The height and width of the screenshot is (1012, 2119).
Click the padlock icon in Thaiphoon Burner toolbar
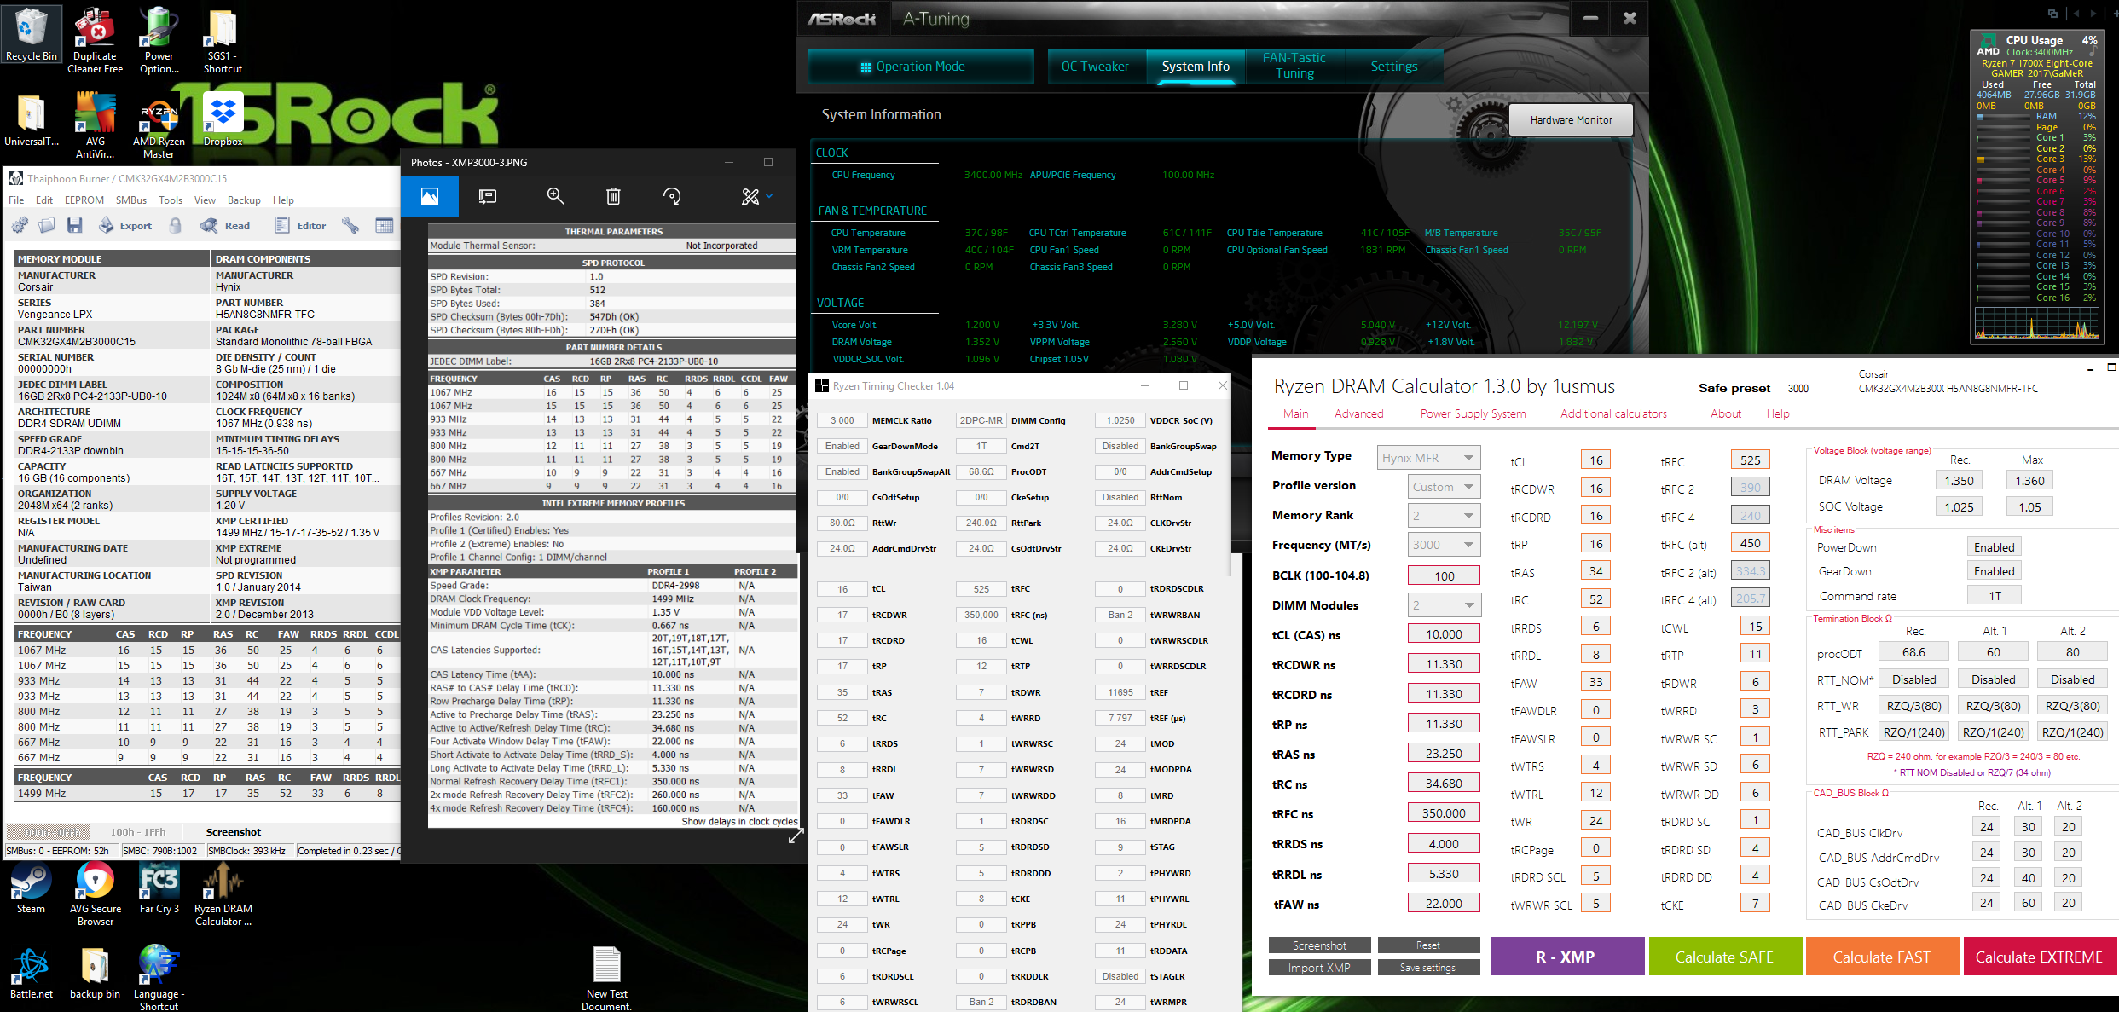coord(176,225)
